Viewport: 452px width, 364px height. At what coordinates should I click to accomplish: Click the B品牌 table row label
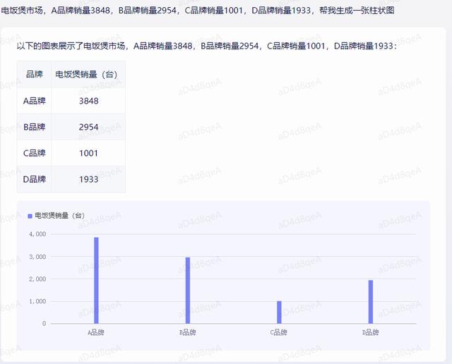(x=35, y=127)
